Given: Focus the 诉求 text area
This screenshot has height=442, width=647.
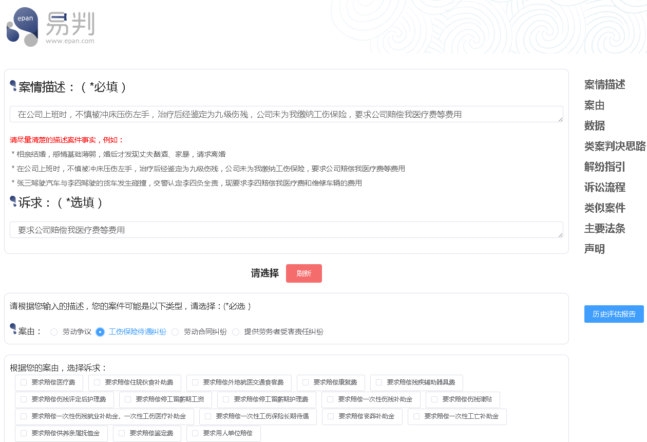Looking at the screenshot, I should 287,230.
